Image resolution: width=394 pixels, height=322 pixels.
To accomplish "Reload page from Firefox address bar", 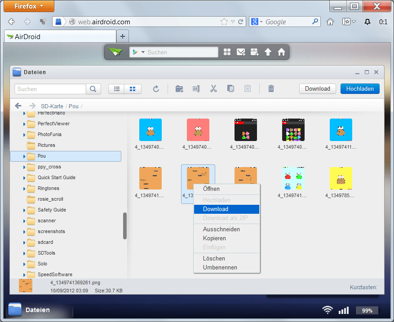I will [240, 22].
